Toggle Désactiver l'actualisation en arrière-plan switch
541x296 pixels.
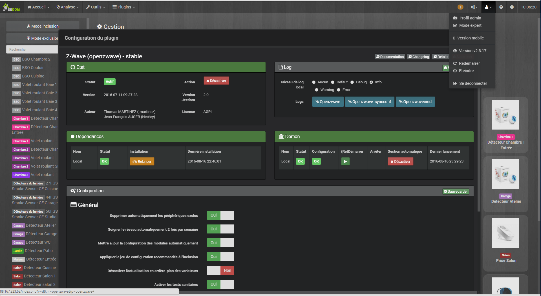pyautogui.click(x=220, y=270)
